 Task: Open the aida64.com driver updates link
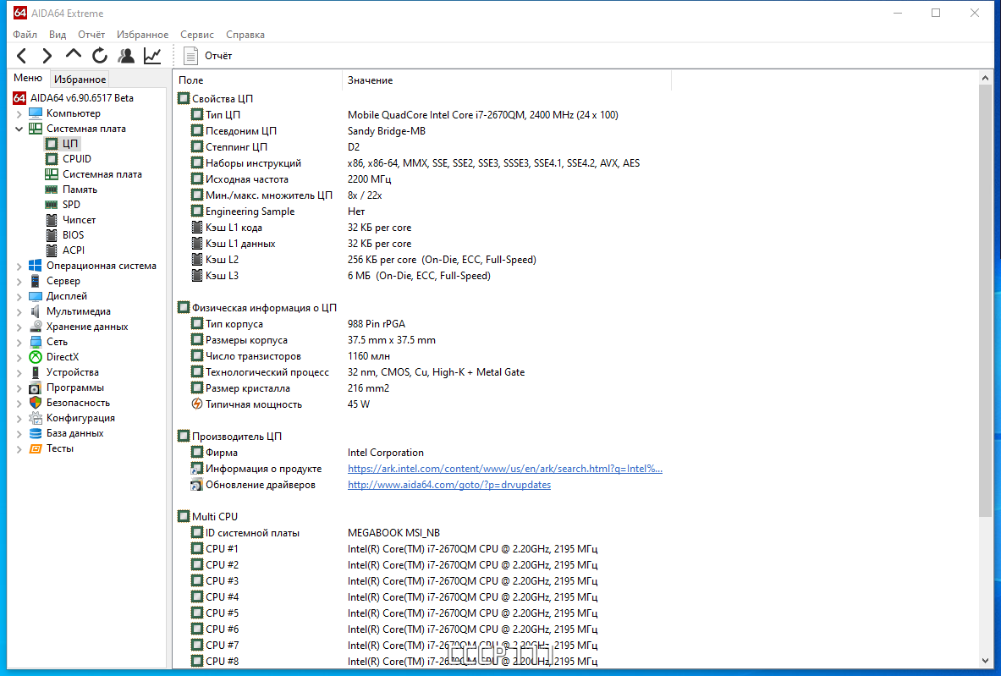coord(448,485)
